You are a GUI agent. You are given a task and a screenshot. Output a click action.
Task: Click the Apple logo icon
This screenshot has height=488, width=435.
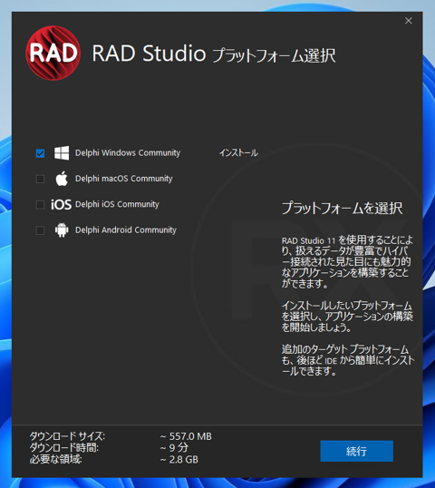(x=62, y=179)
